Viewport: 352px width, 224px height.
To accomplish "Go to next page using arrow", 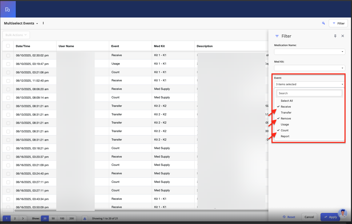I will pos(23,218).
